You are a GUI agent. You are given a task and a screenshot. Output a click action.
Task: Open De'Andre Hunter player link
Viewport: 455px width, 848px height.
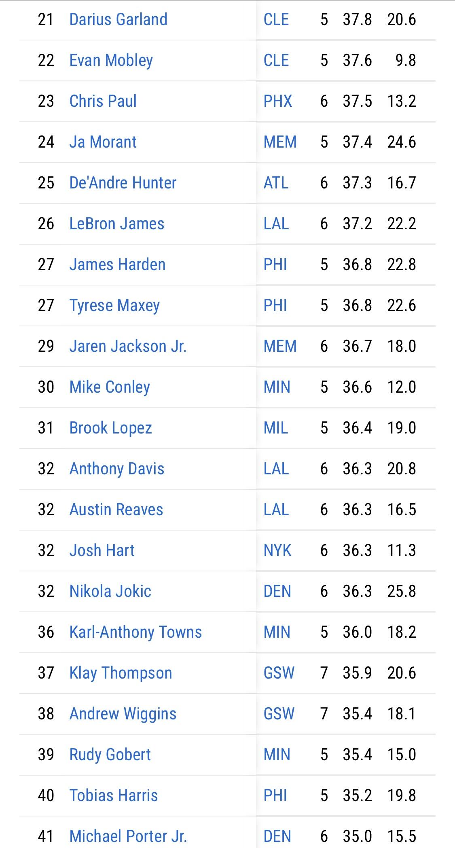pos(123,183)
